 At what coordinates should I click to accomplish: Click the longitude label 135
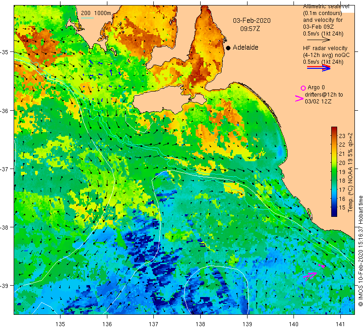(61, 324)
